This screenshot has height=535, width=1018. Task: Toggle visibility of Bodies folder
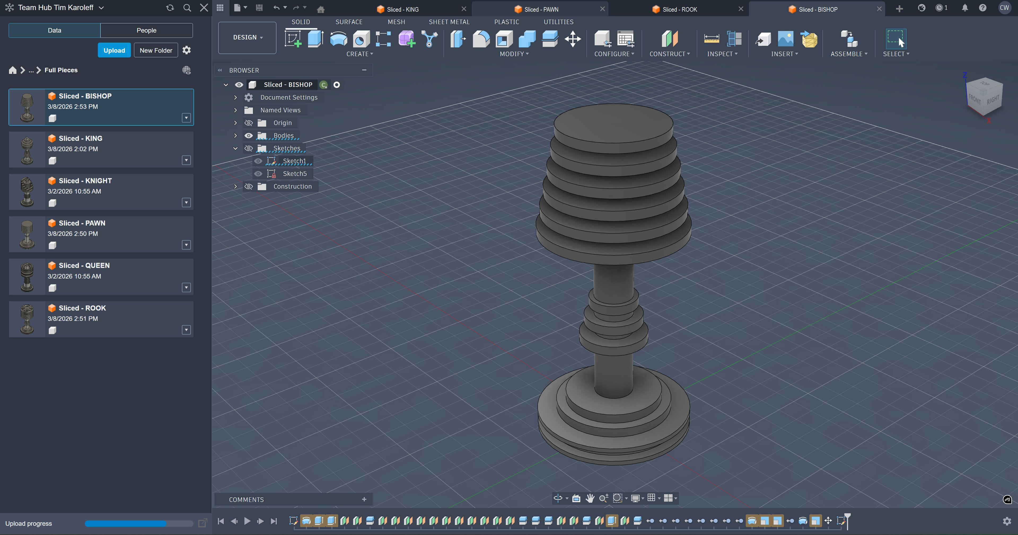point(249,135)
